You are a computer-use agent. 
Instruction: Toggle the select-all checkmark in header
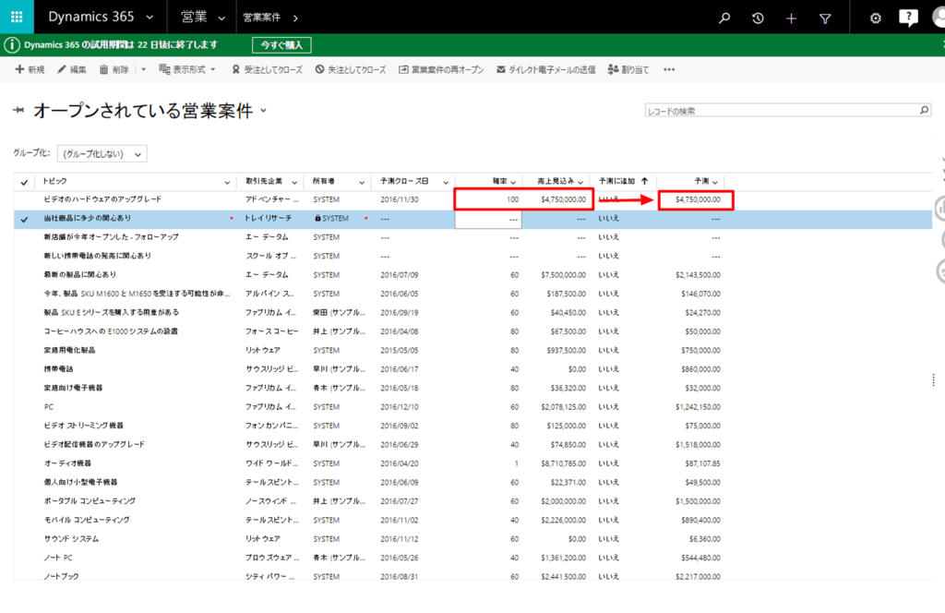coord(24,182)
